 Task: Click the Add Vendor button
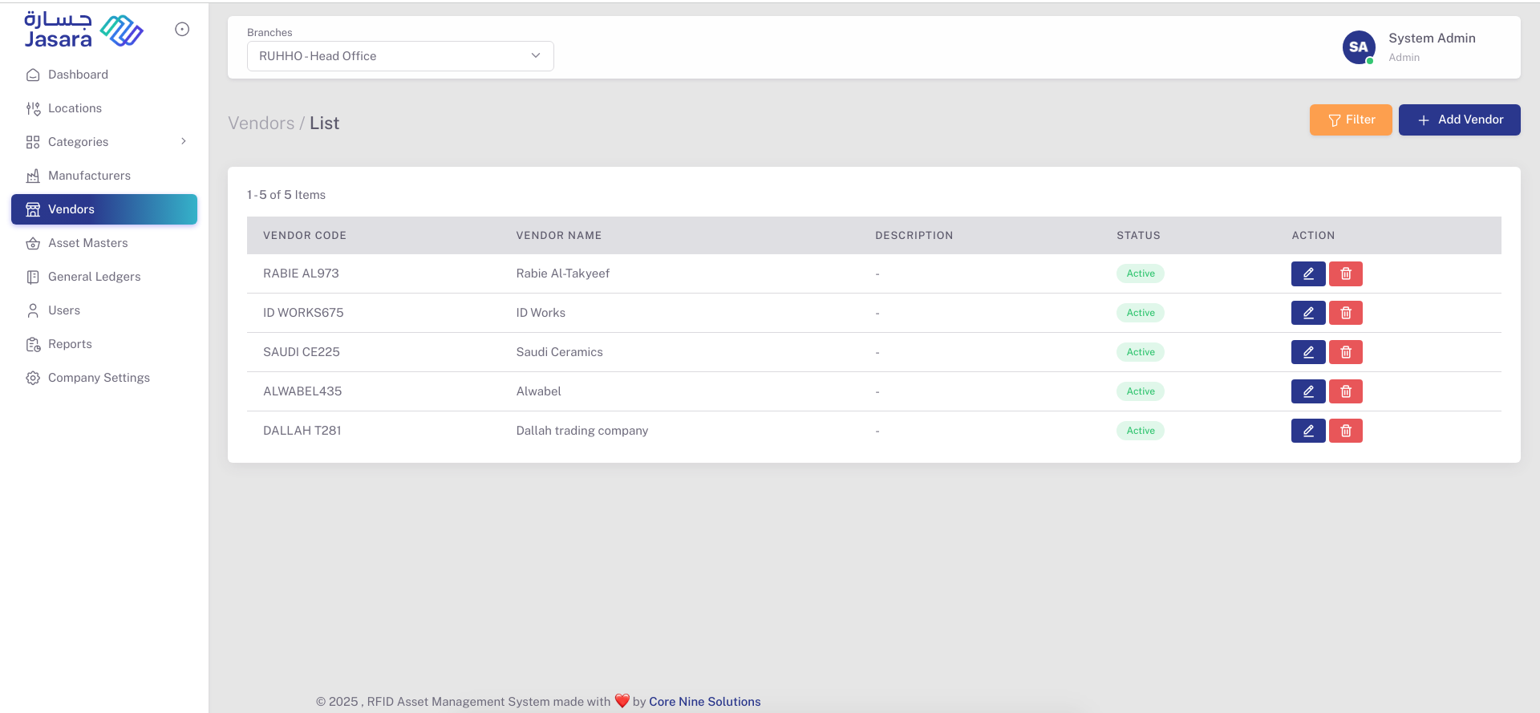[x=1459, y=120]
